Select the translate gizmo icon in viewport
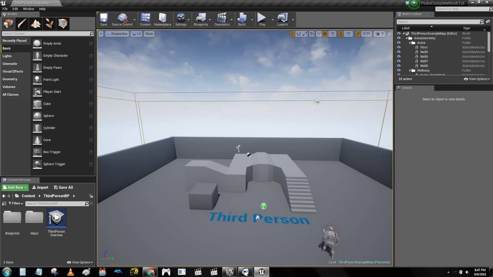This screenshot has height=277, width=493. 292,34
